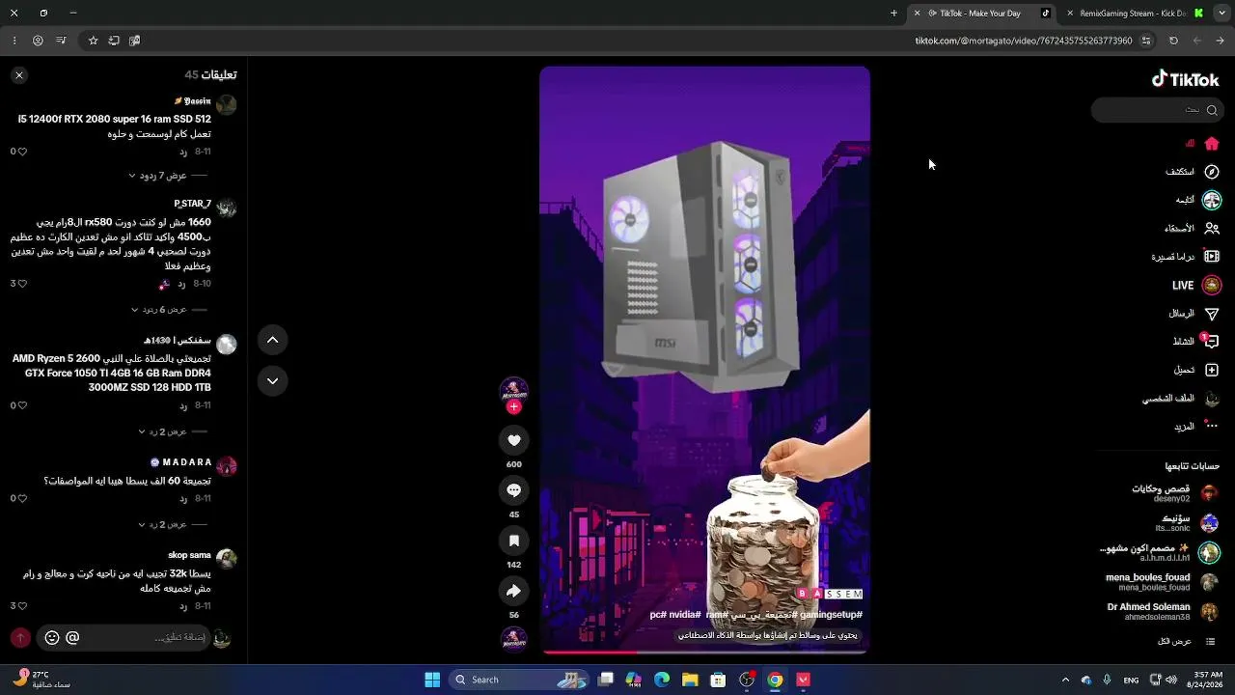Open comments using the speech bubble icon
The image size is (1235, 695).
[x=513, y=490]
